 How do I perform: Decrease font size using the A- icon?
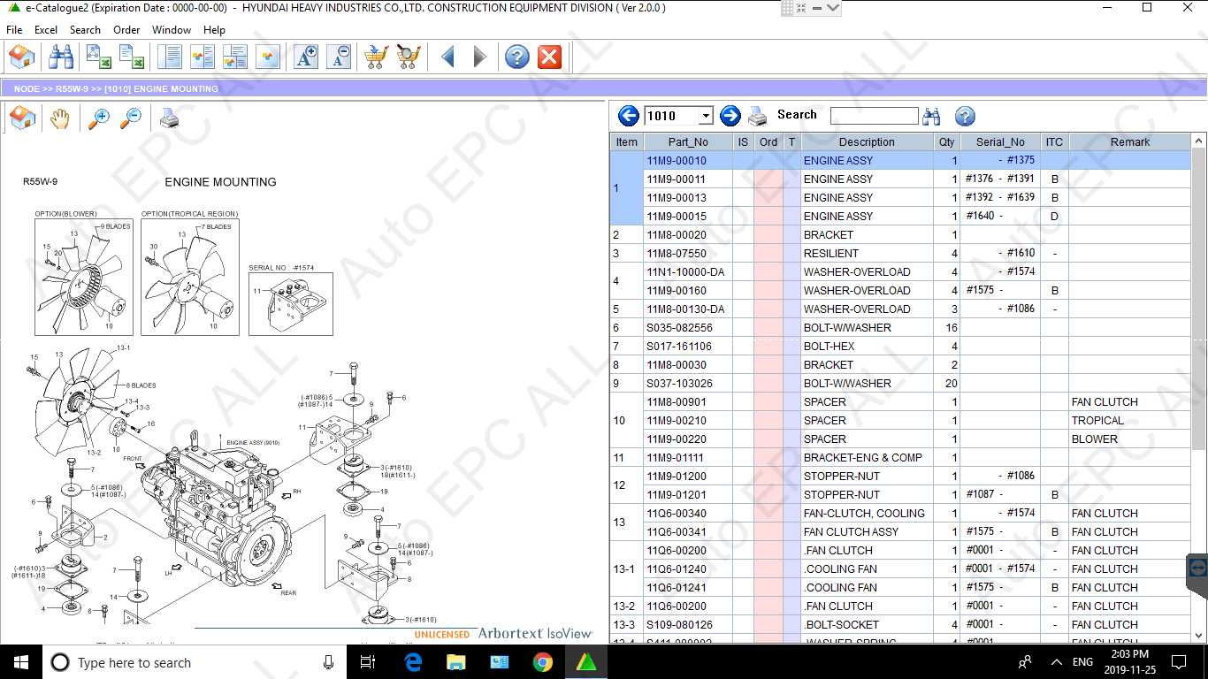tap(340, 56)
